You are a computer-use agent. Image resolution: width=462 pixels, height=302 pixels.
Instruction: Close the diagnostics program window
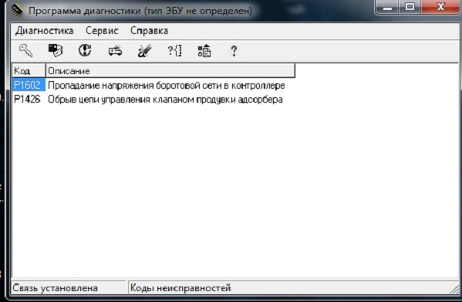click(440, 7)
